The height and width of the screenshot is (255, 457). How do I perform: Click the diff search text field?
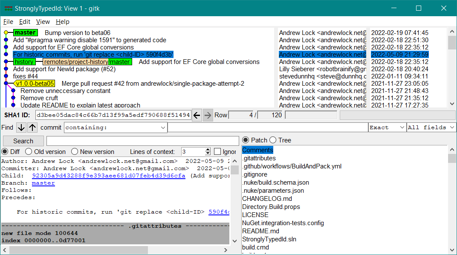click(x=142, y=141)
